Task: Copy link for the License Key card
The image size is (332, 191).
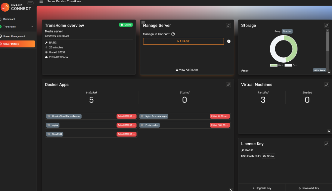Action: tap(326, 144)
